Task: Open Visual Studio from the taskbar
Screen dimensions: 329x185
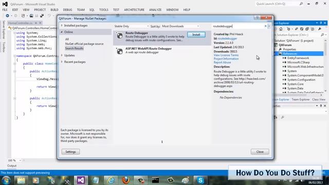Action: point(81,180)
